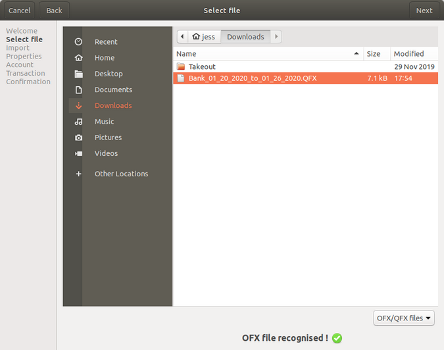Click the Recent clock icon in sidebar
This screenshot has height=350, width=444.
[x=79, y=42]
